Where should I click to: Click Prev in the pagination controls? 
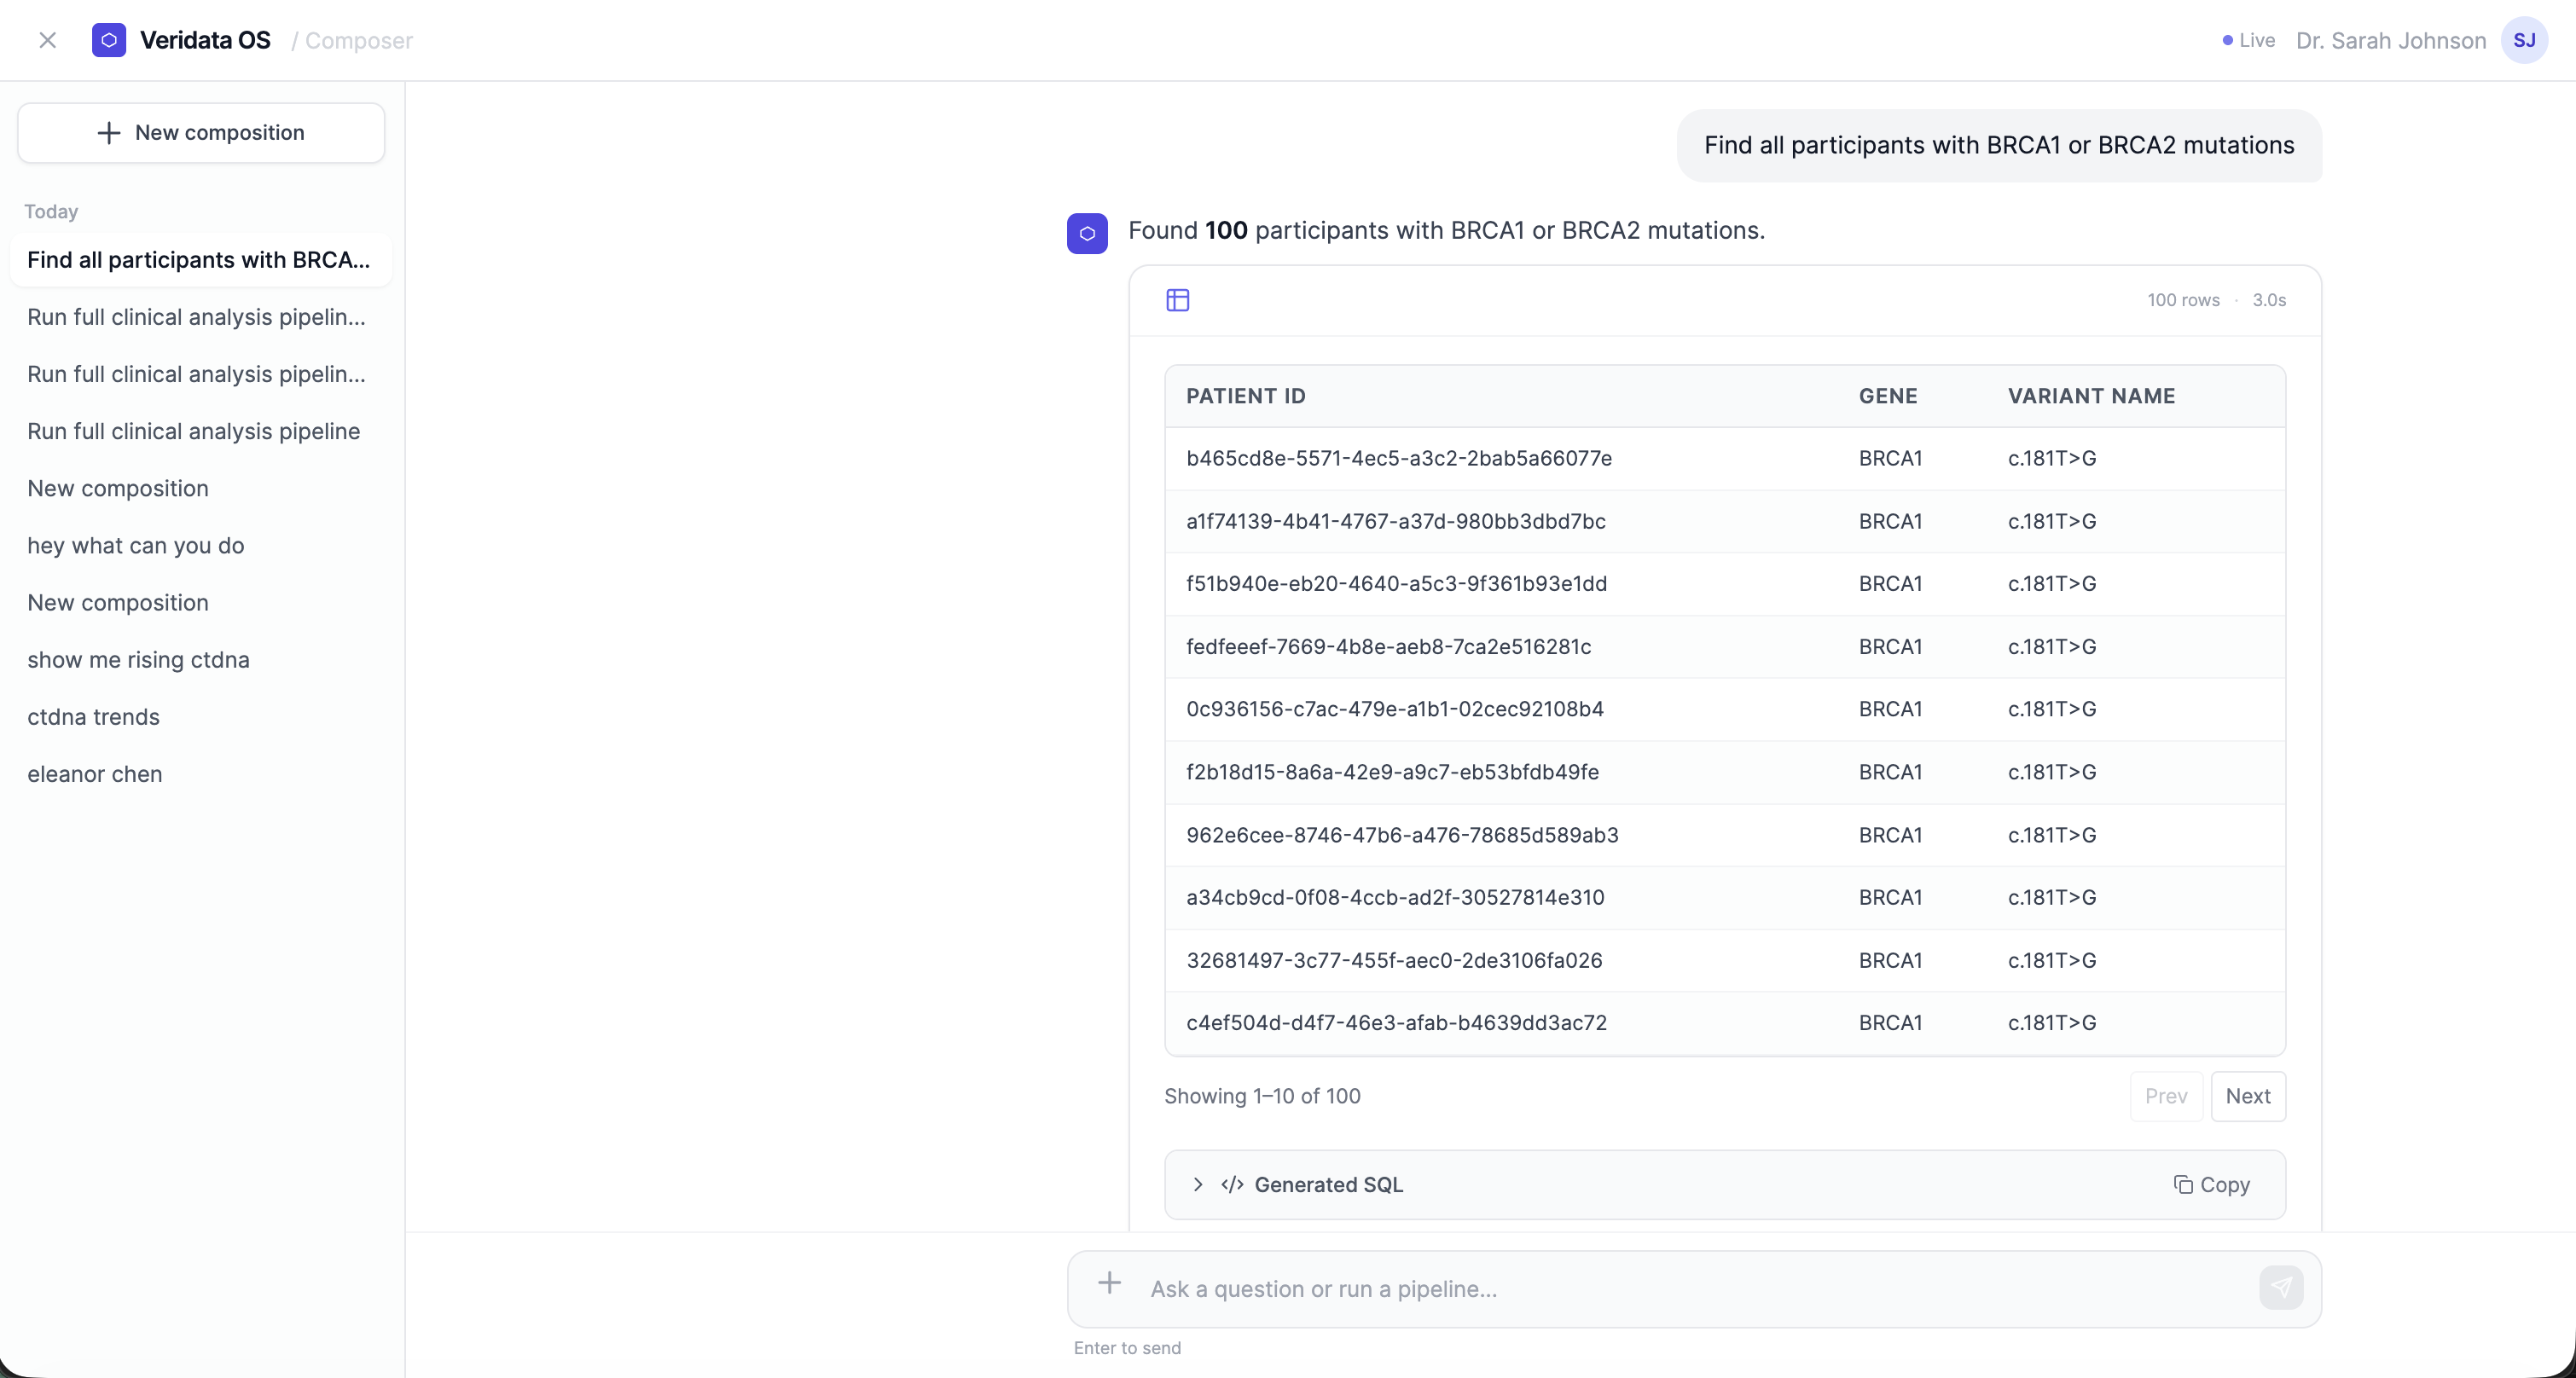2166,1096
